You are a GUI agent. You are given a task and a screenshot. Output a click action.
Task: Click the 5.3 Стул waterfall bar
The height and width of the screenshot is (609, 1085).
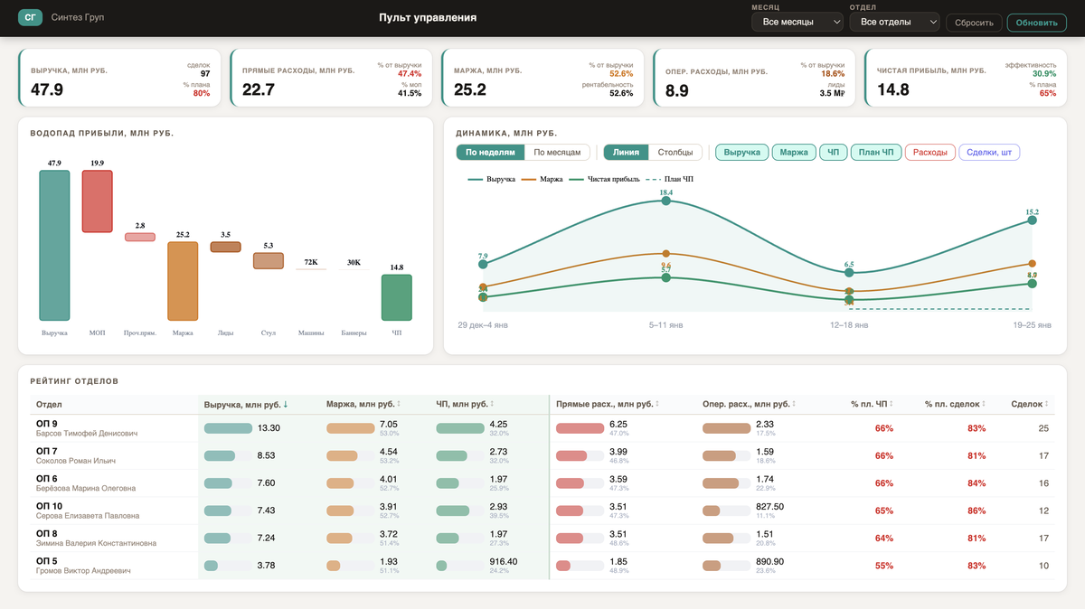[x=268, y=260]
